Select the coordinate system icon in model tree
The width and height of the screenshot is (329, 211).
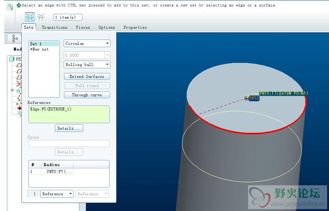(19, 84)
